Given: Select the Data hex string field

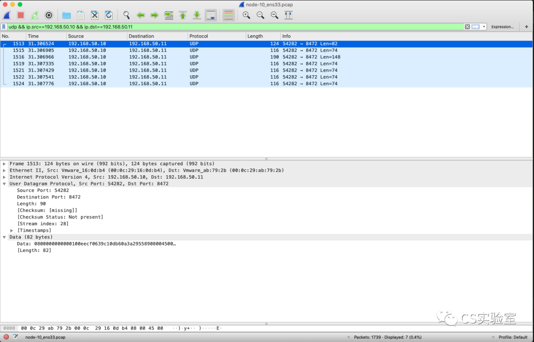Looking at the screenshot, I should click(96, 244).
